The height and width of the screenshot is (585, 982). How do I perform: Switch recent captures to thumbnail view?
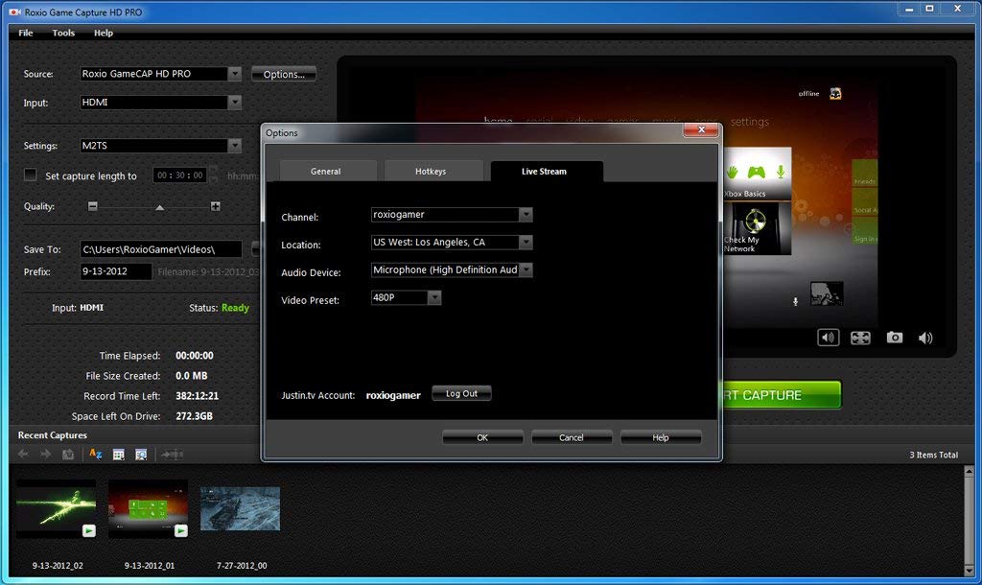tap(119, 454)
